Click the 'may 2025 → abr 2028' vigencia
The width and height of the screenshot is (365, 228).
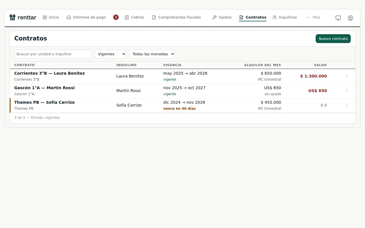click(185, 73)
